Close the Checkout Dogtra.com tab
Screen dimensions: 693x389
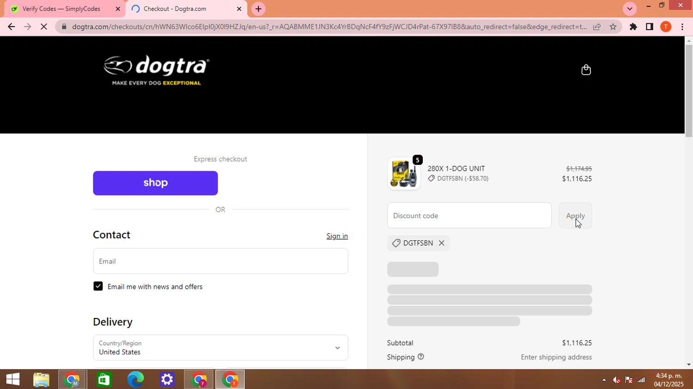[x=239, y=9]
